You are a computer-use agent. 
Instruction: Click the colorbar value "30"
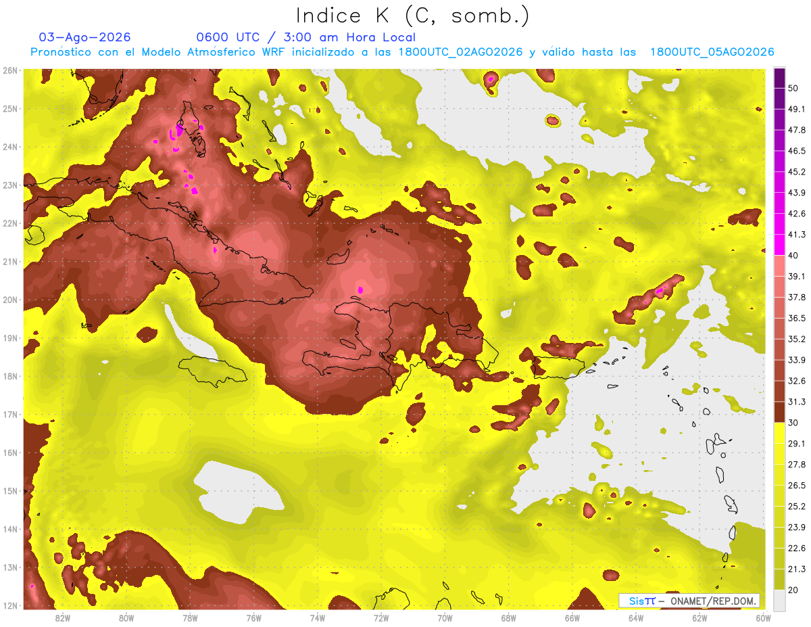794,423
